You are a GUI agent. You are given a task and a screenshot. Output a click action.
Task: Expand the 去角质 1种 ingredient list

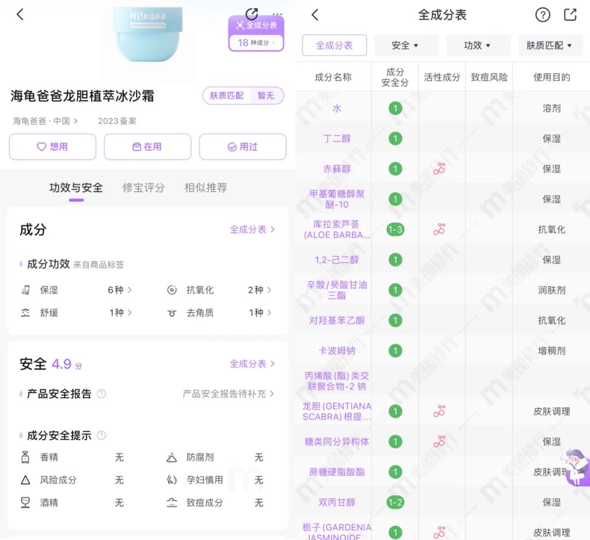pos(261,312)
